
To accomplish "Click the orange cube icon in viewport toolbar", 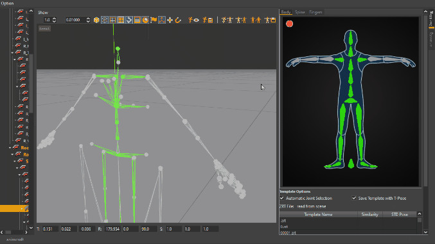I will (96, 20).
